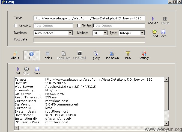The width and height of the screenshot is (182, 132).
Task: Click the scroll down arrow of results
Action: pyautogui.click(x=166, y=124)
